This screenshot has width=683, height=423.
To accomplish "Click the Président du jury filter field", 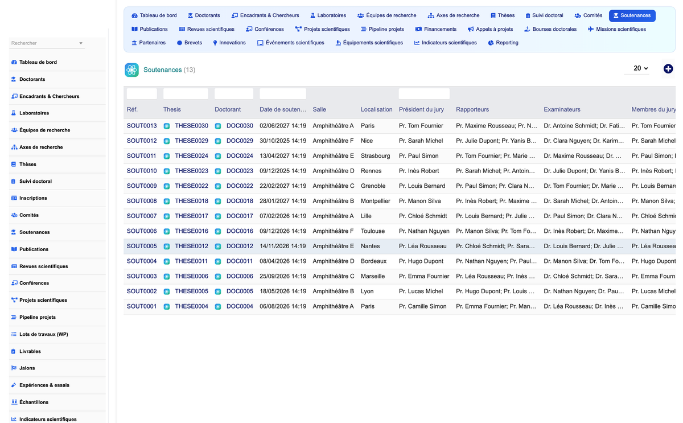I will pyautogui.click(x=424, y=94).
